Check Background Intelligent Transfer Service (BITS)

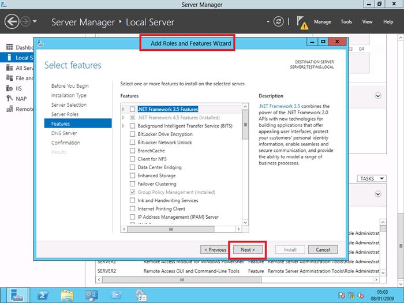pyautogui.click(x=132, y=126)
